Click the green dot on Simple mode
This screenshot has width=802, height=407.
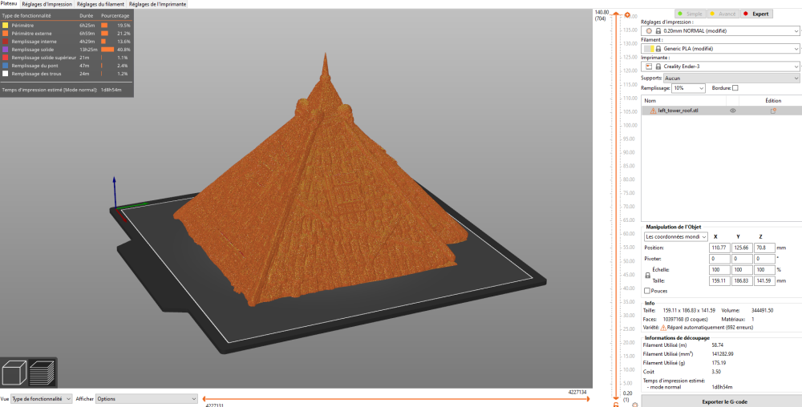coord(680,14)
